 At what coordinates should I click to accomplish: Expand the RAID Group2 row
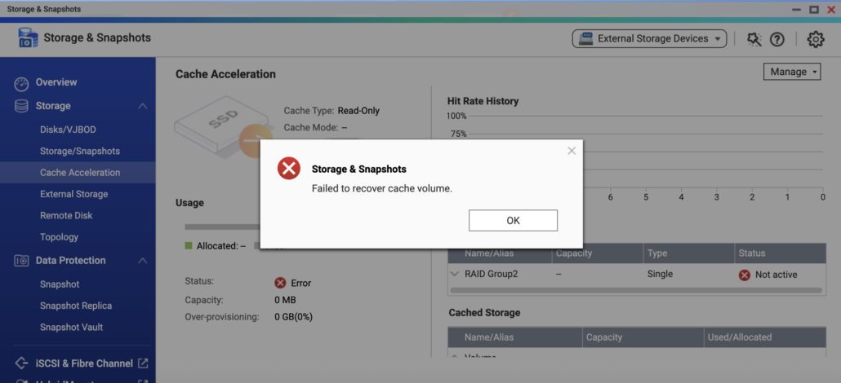(455, 275)
